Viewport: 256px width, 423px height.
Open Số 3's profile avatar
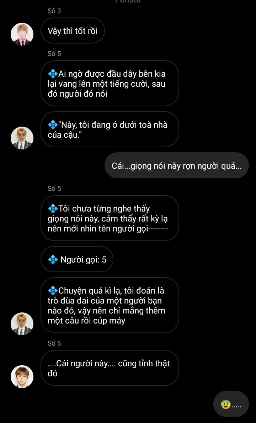click(22, 34)
